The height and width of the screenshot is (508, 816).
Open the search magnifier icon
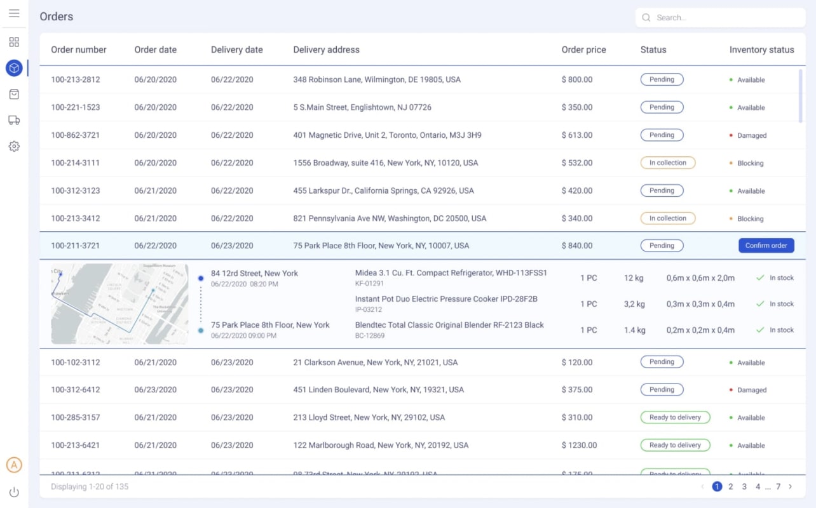646,18
